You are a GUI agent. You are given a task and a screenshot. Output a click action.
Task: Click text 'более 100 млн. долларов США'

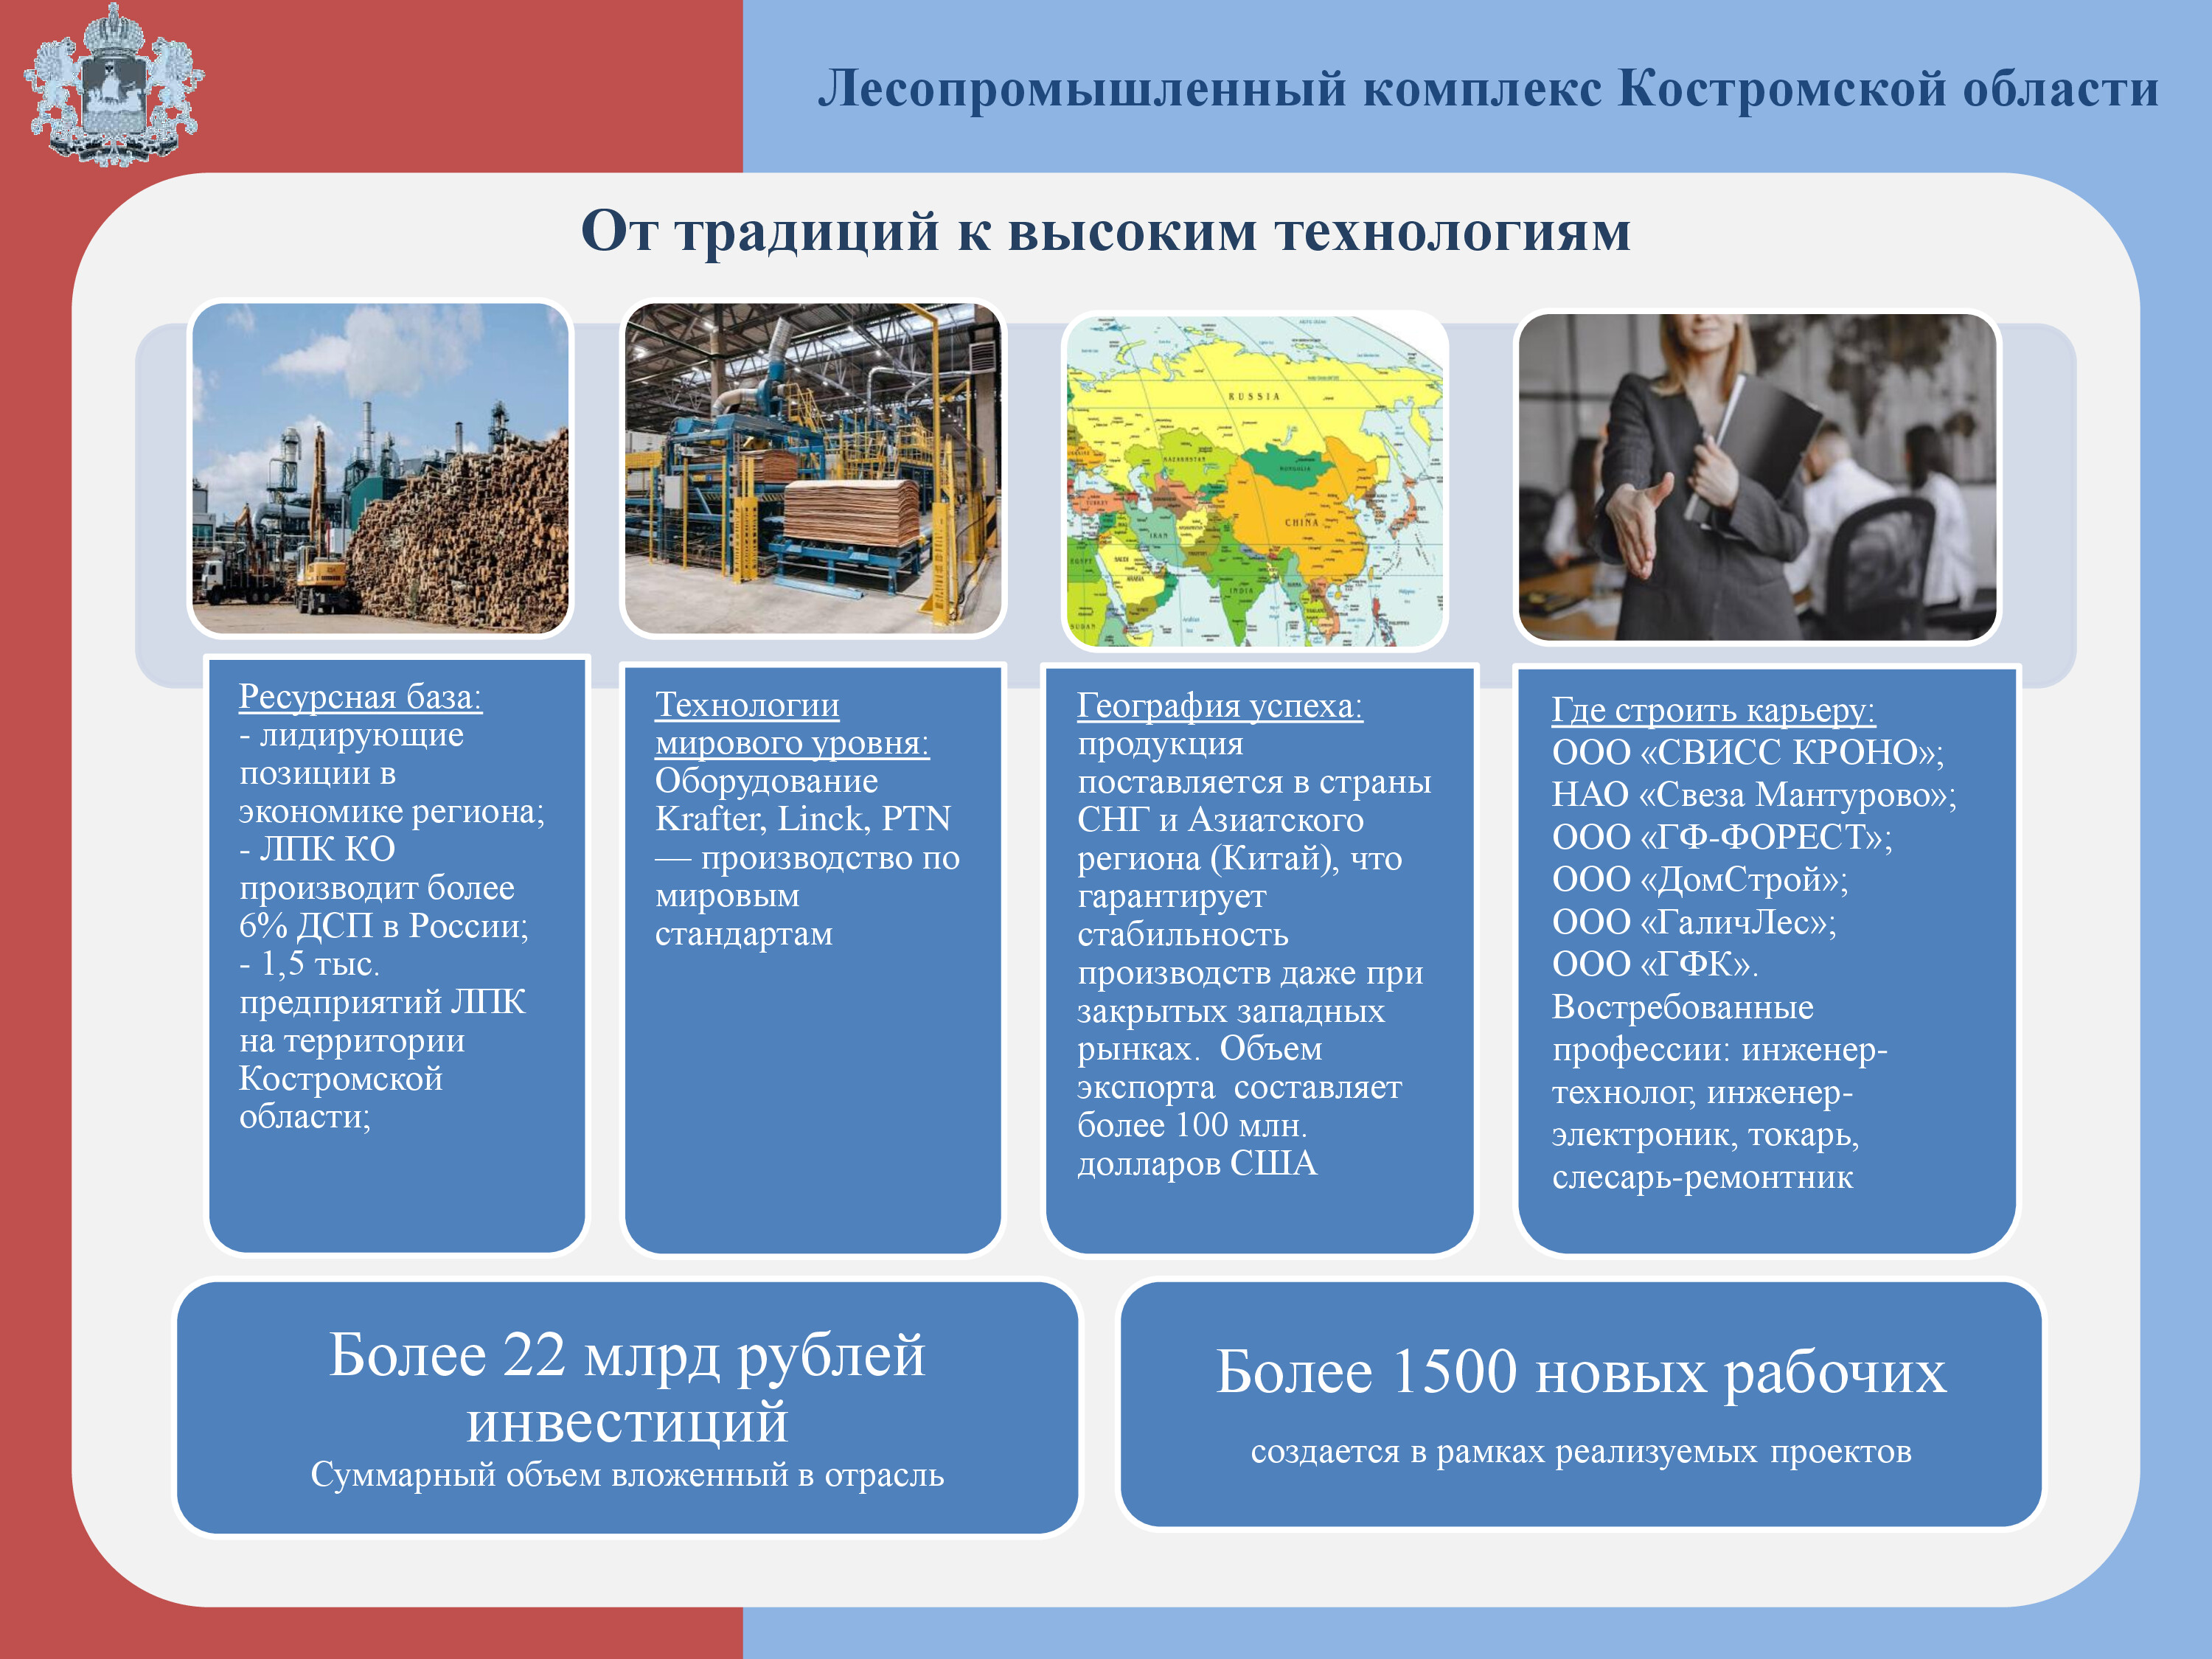(1197, 1144)
